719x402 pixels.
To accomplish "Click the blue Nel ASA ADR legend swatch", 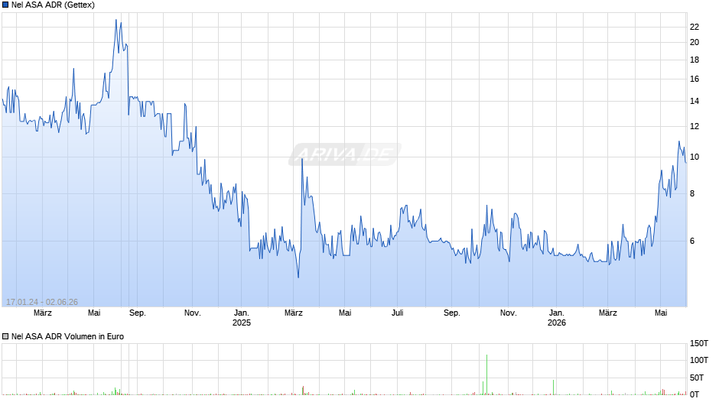I will coord(5,5).
